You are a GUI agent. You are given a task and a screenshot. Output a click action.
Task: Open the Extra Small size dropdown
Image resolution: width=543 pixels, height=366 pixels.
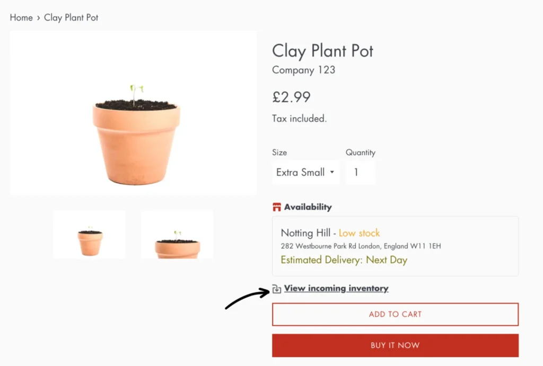305,173
